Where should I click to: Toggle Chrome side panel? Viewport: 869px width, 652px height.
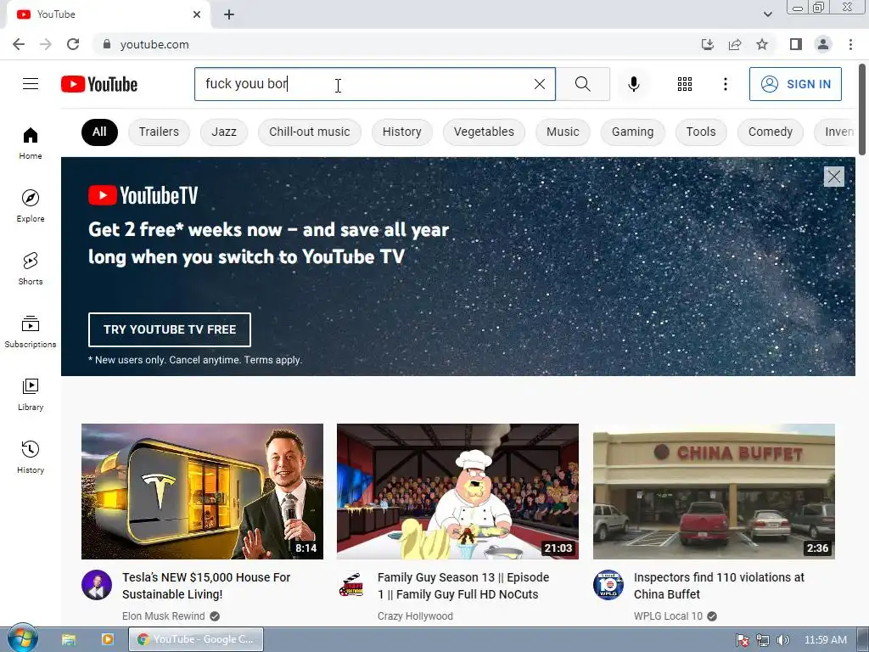(x=796, y=44)
